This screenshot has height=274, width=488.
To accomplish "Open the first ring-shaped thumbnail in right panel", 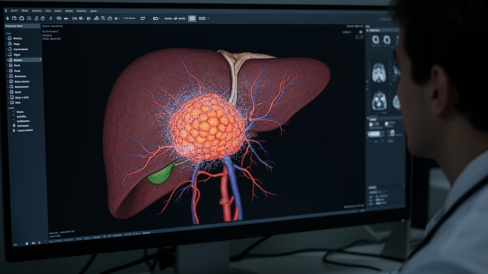I will (375, 40).
